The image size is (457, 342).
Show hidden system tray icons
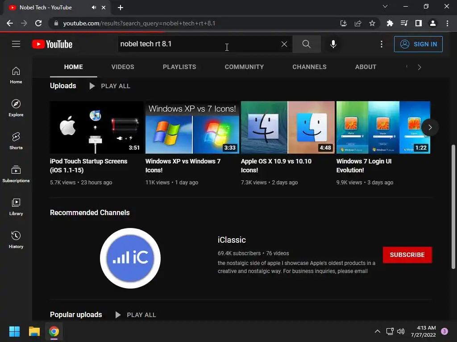(x=378, y=331)
